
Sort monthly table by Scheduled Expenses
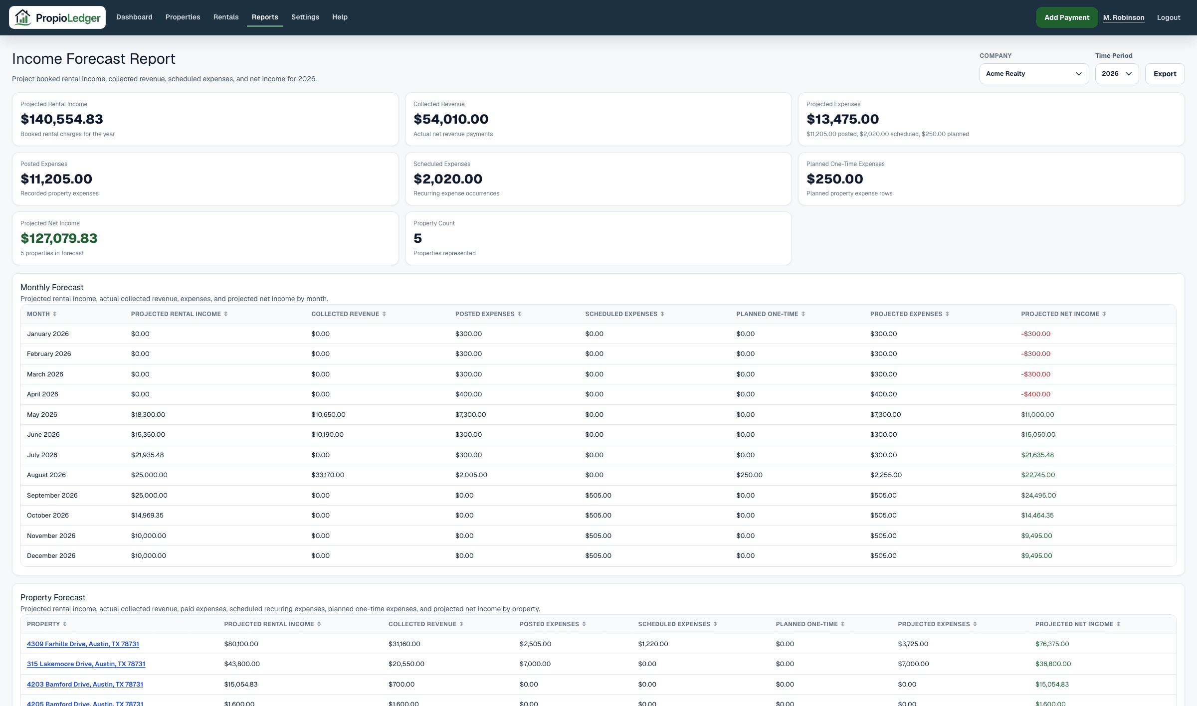624,314
